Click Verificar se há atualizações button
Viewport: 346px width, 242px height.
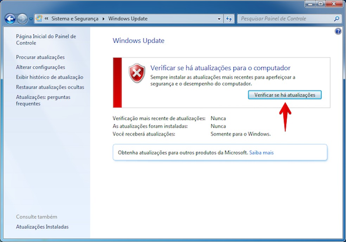[x=284, y=95]
